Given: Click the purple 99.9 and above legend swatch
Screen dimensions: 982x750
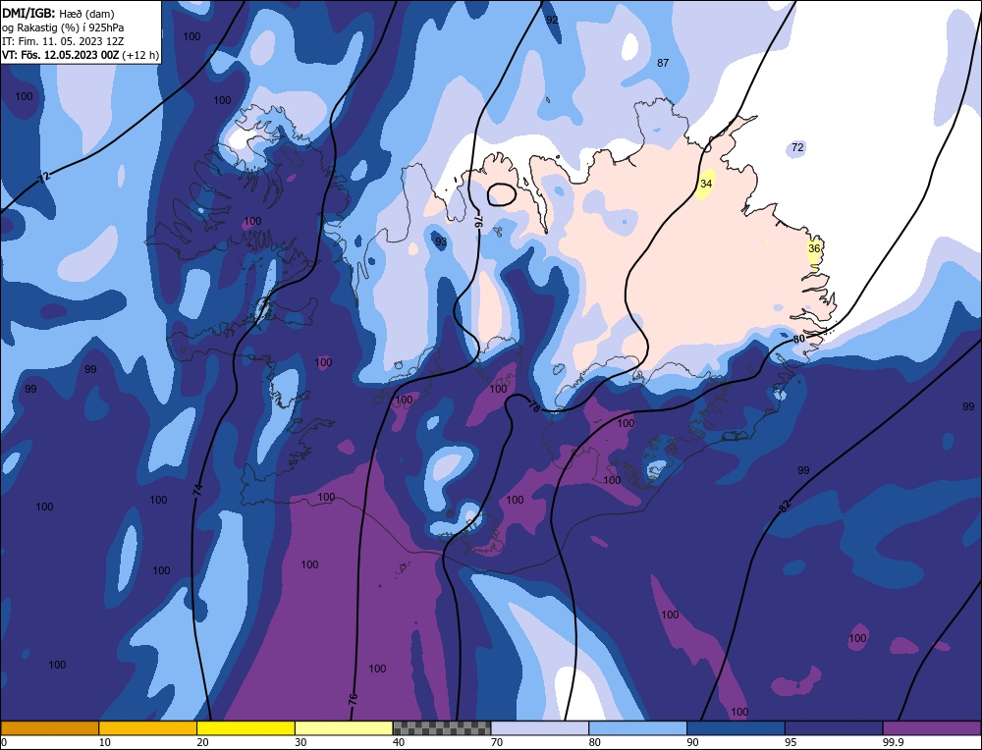Looking at the screenshot, I should (932, 728).
